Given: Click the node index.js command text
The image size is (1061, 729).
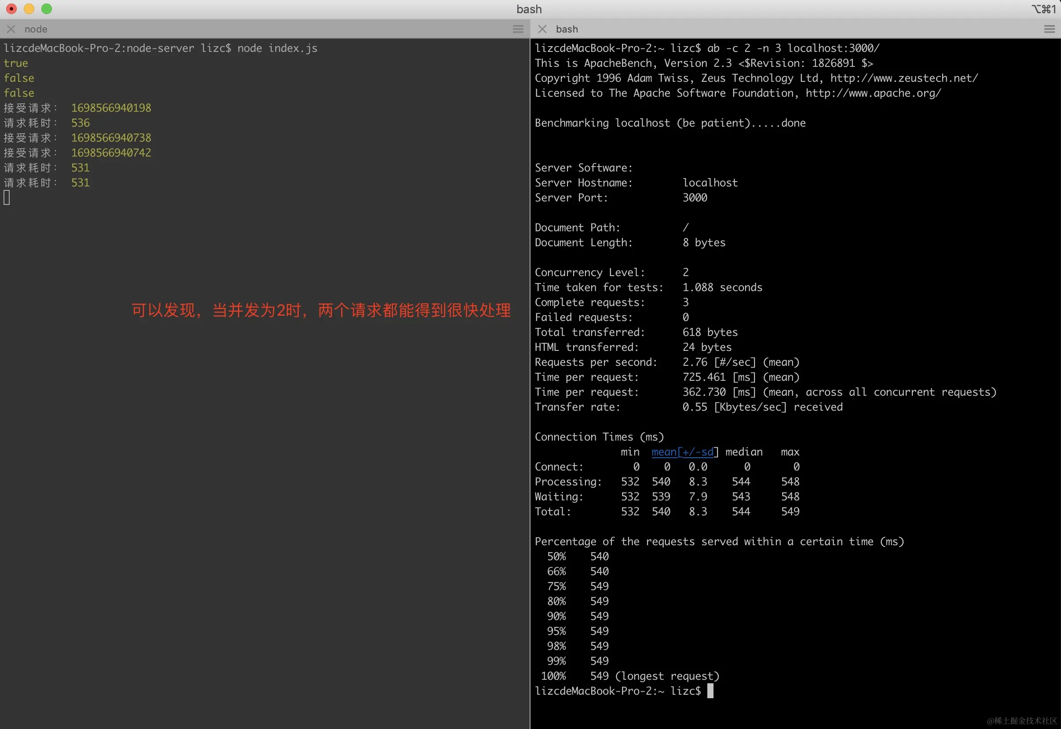Looking at the screenshot, I should tap(277, 48).
